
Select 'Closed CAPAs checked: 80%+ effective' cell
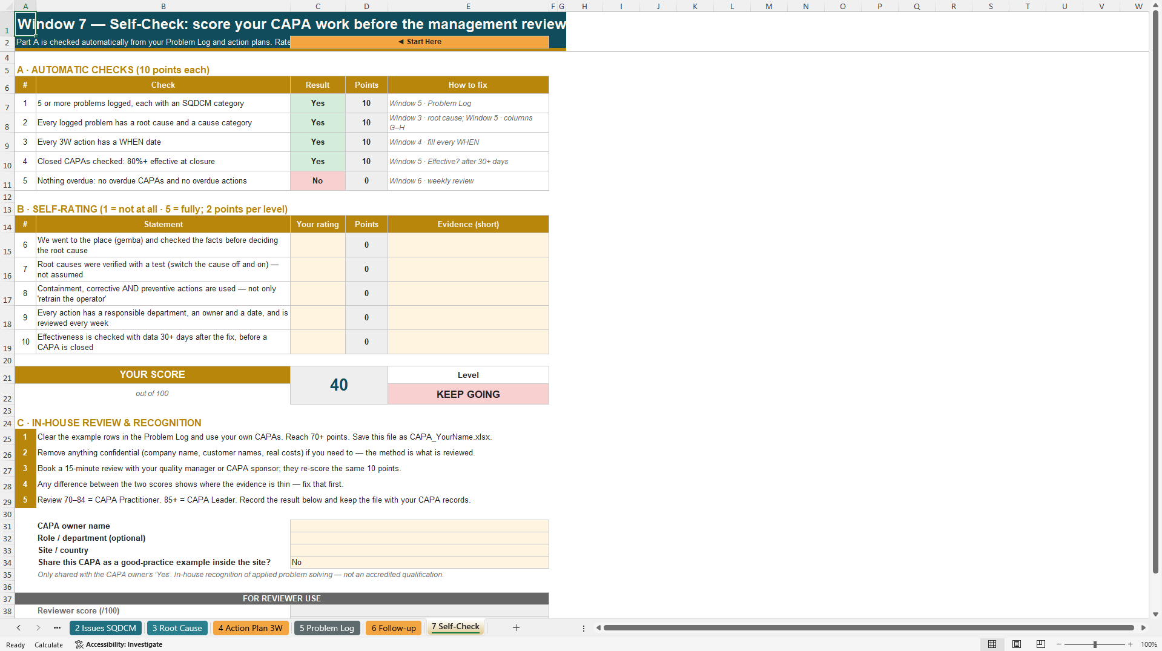coord(163,162)
